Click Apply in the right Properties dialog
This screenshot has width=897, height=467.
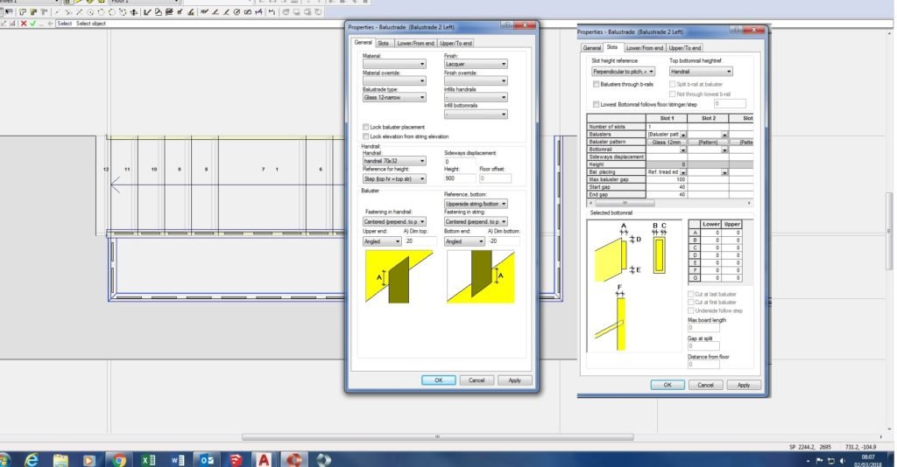point(743,385)
